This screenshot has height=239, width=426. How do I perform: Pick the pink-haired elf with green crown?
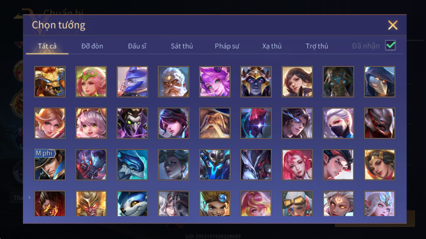point(91,82)
